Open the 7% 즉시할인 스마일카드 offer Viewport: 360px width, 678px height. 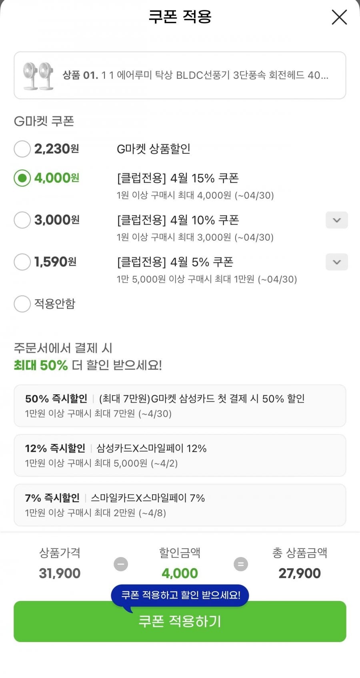[x=180, y=505]
